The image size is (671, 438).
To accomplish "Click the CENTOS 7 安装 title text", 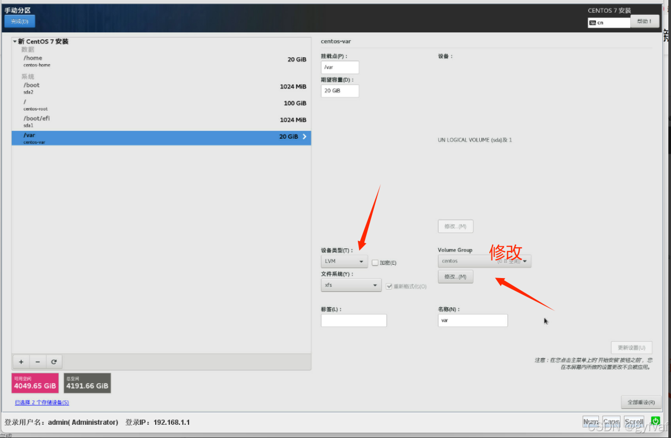I will click(610, 11).
